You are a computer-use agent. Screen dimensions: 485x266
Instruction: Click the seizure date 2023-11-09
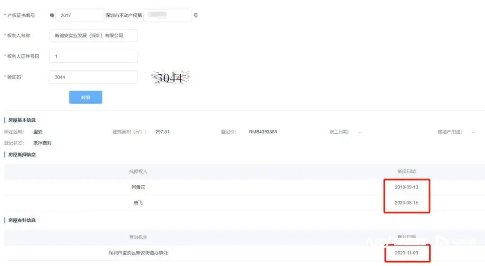(406, 253)
